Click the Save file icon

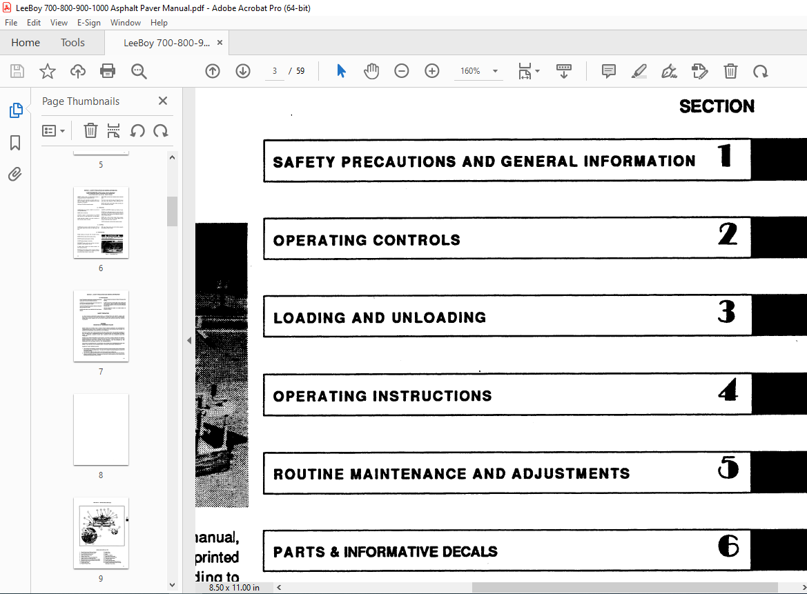17,71
